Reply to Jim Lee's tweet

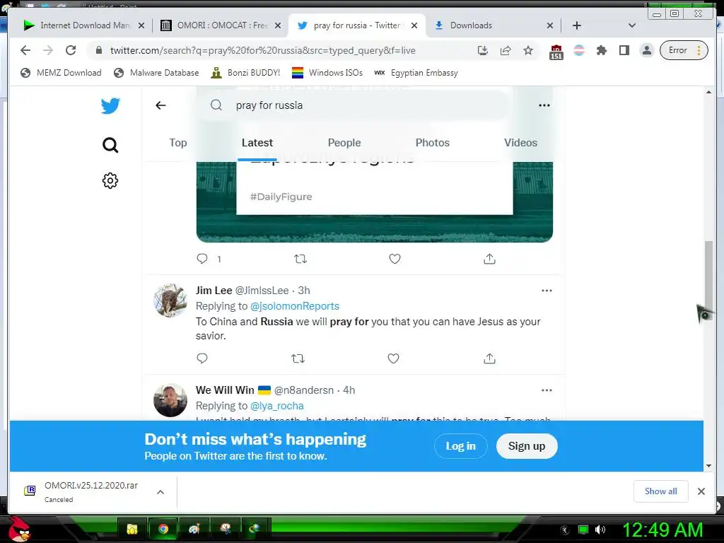click(202, 358)
